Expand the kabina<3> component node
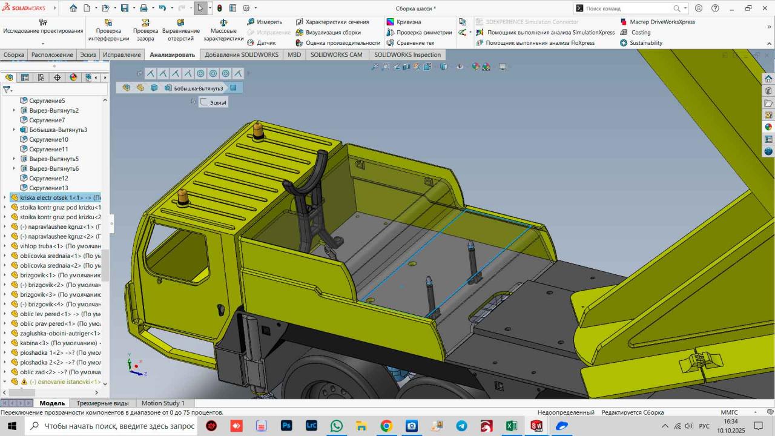The height and width of the screenshot is (436, 775). [x=5, y=343]
